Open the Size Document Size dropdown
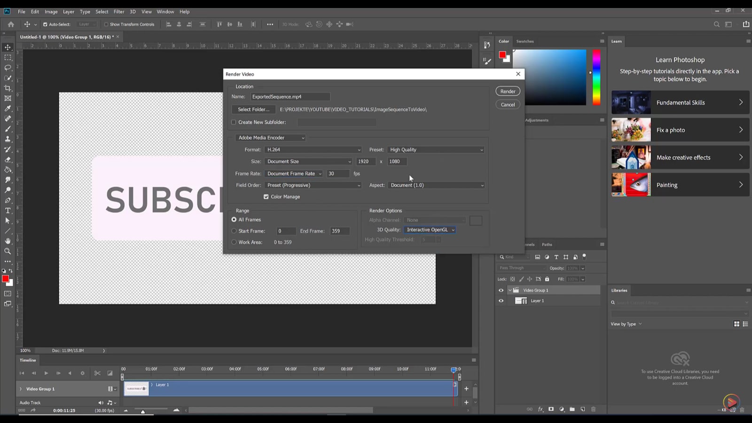This screenshot has height=423, width=752. pos(308,161)
